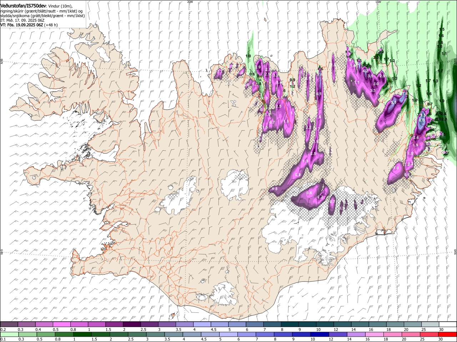Pick the lilac 14–16 swatch, lower legend

pos(356,334)
